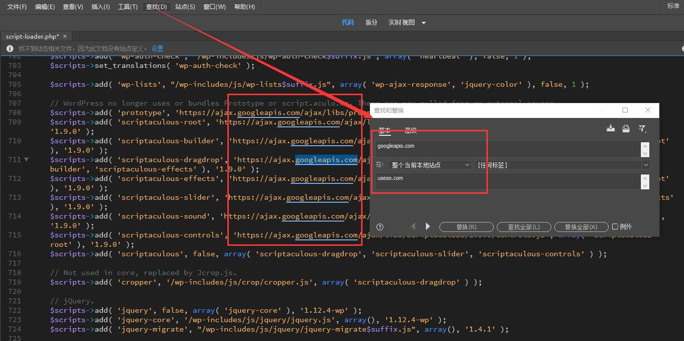This screenshot has height=341, width=684.
Task: Open the 文件(F) menu
Action: click(x=17, y=6)
